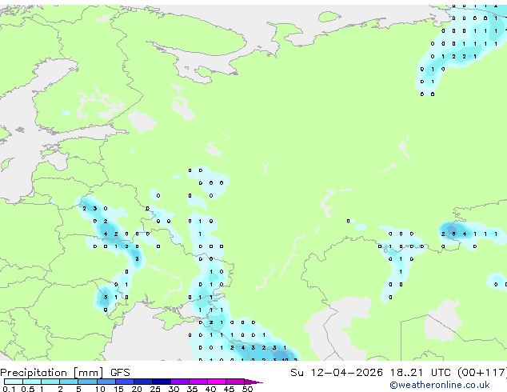Image resolution: width=507 pixels, height=392 pixels.
Task: Select the 25–30 mm dark blue legend swatch
Action: coord(162,382)
